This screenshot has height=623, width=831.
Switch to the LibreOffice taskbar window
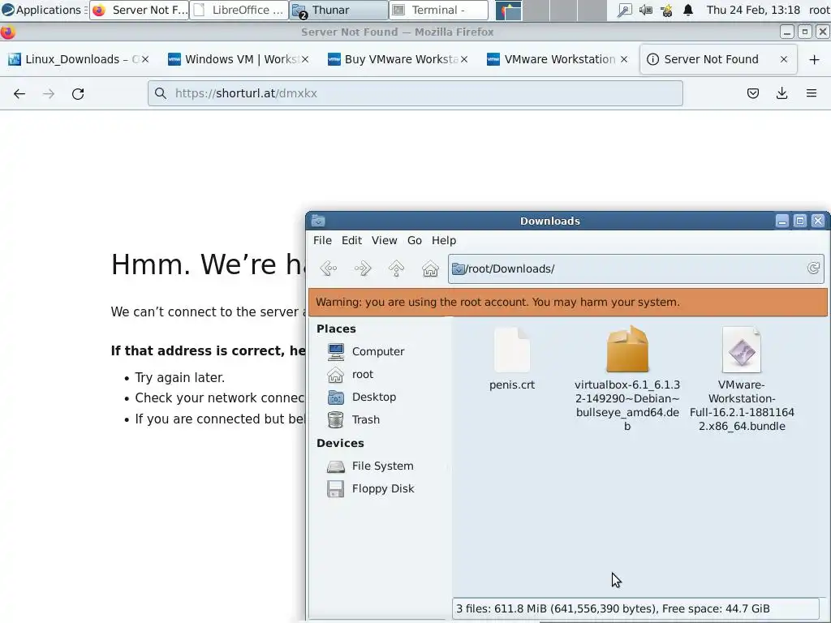click(239, 10)
